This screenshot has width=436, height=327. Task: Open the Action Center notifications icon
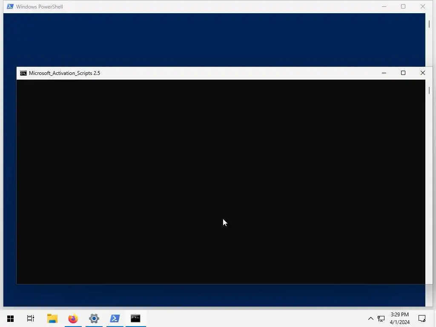coord(422,318)
